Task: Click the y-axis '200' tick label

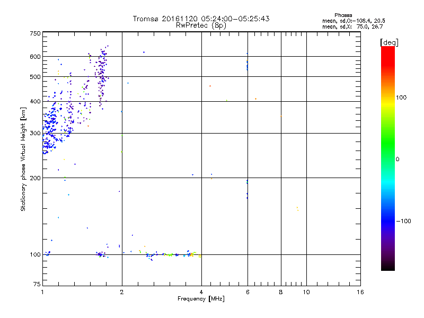Action: point(36,178)
